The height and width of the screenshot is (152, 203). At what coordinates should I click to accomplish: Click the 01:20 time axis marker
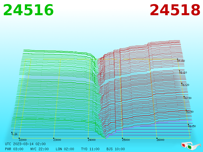coord(185,85)
